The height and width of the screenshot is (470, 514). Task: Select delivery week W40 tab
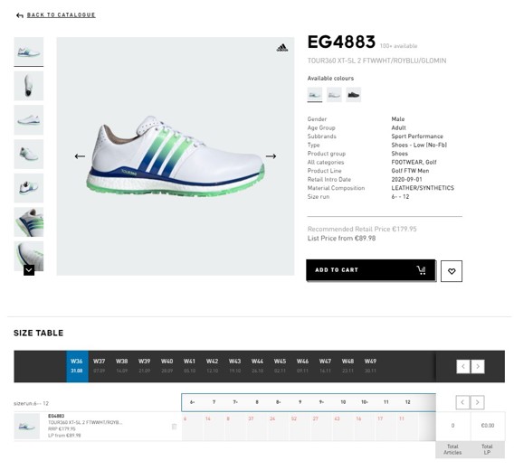tap(167, 366)
